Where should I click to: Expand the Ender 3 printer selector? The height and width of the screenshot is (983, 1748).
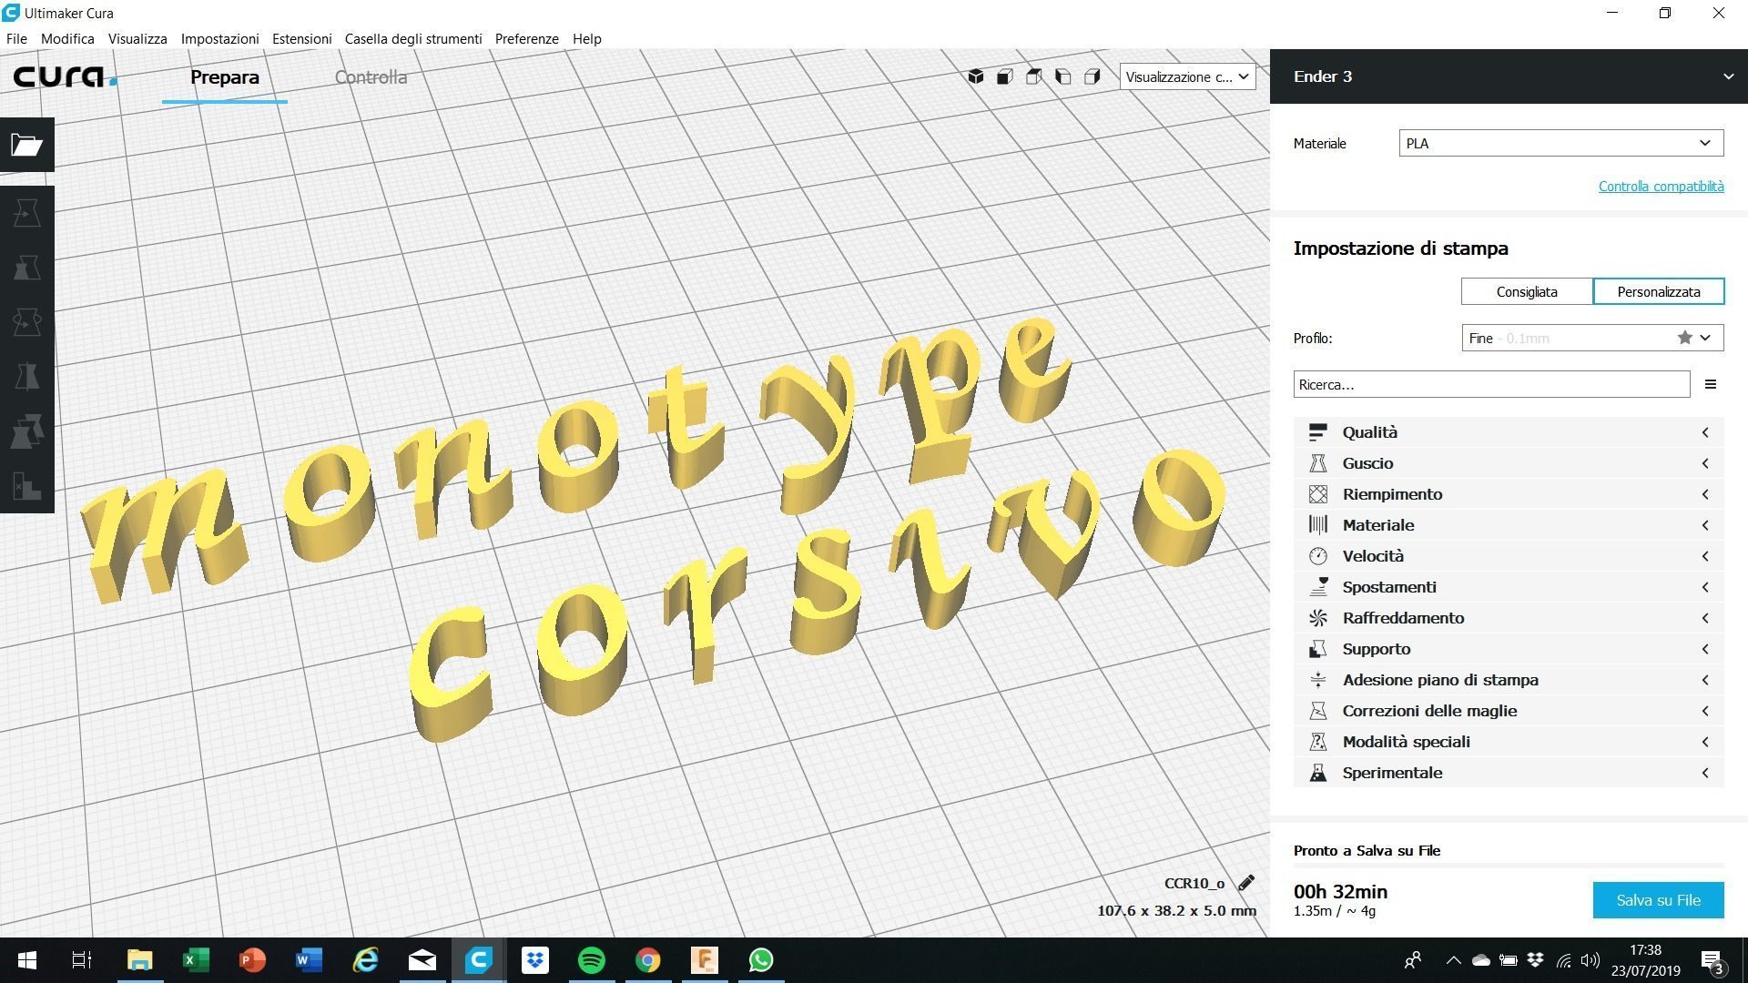(x=1509, y=76)
